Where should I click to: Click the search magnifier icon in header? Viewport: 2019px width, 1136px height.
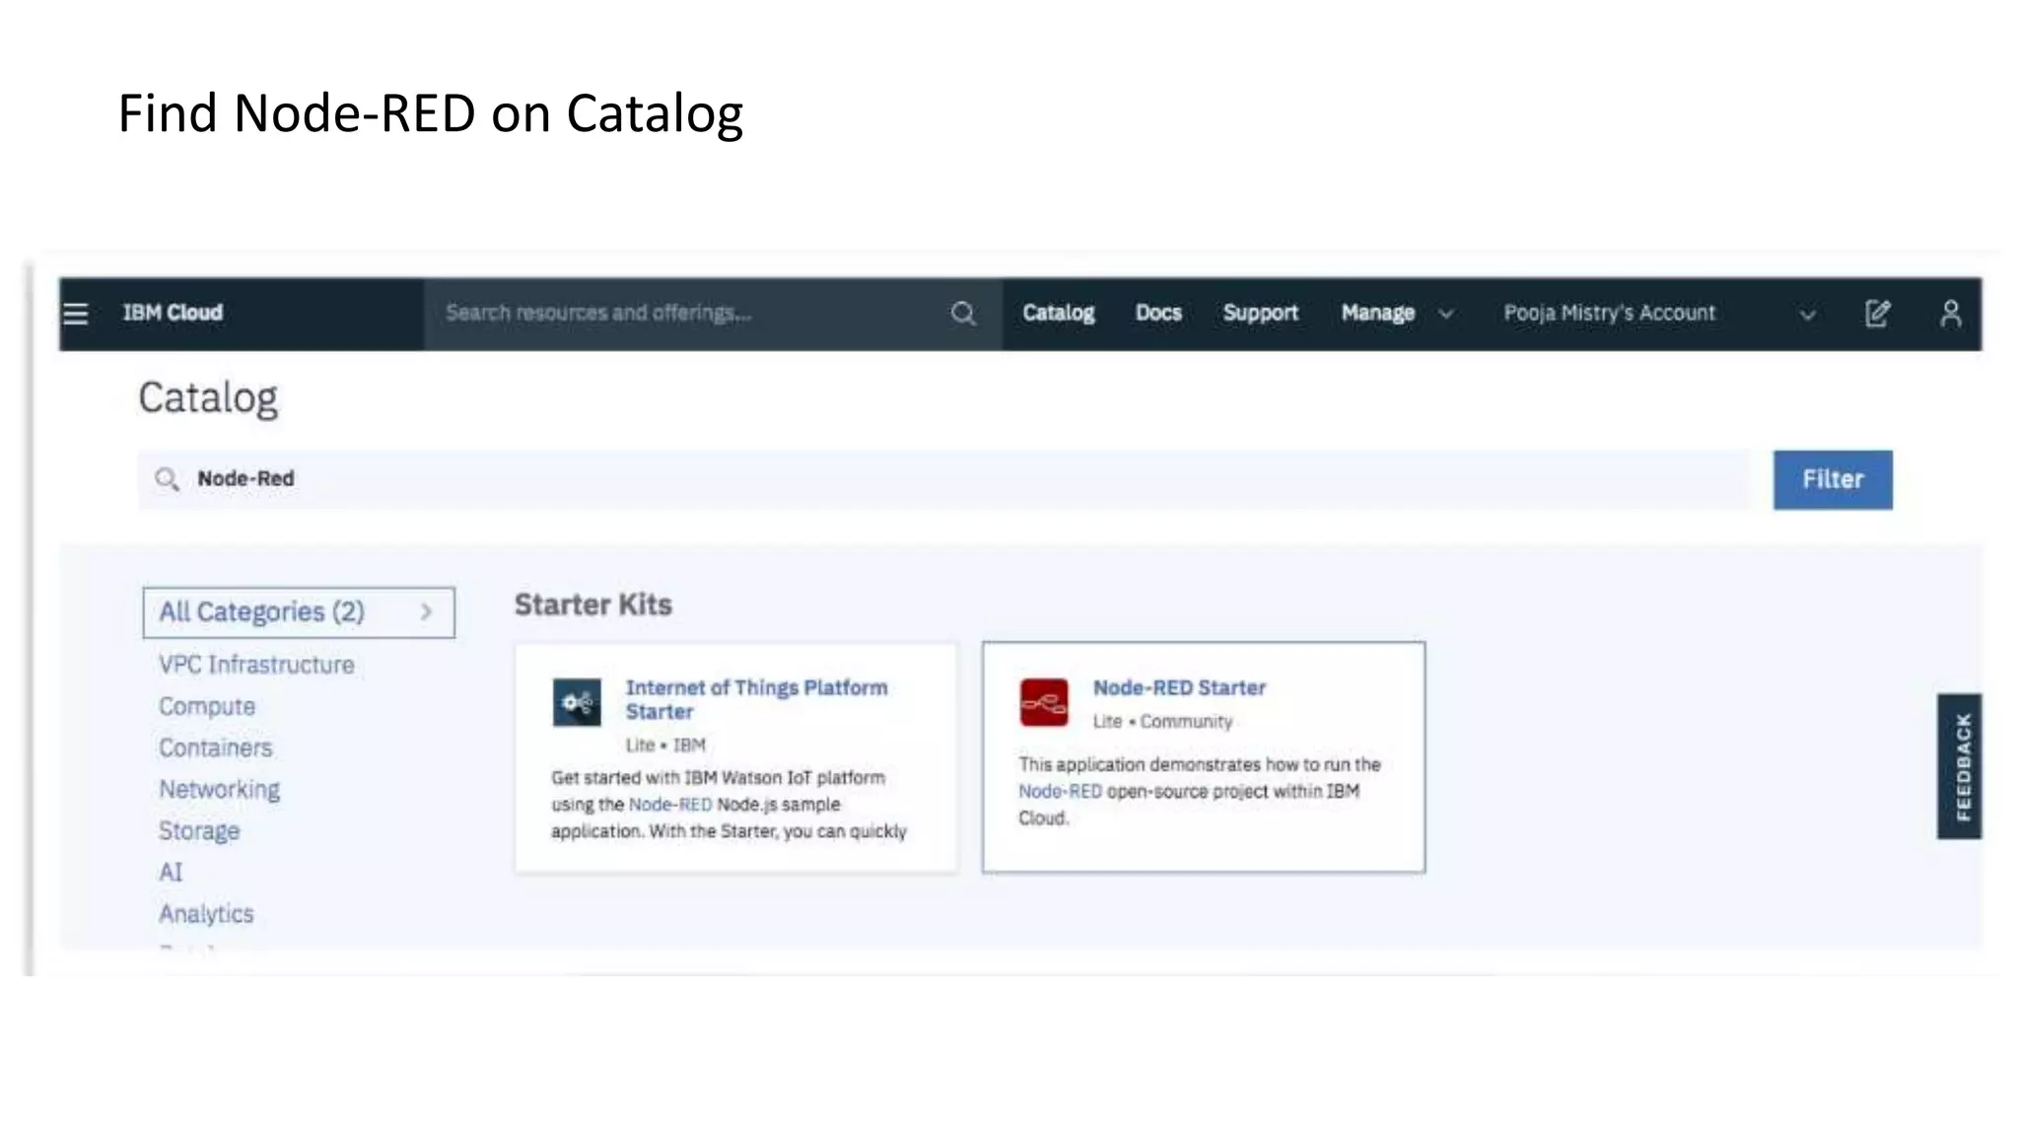963,314
